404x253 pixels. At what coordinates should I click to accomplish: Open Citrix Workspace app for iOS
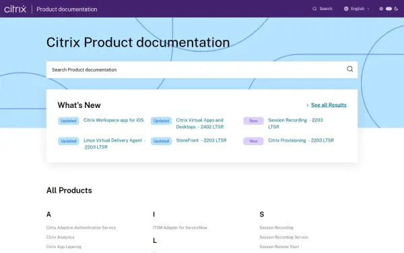(113, 120)
